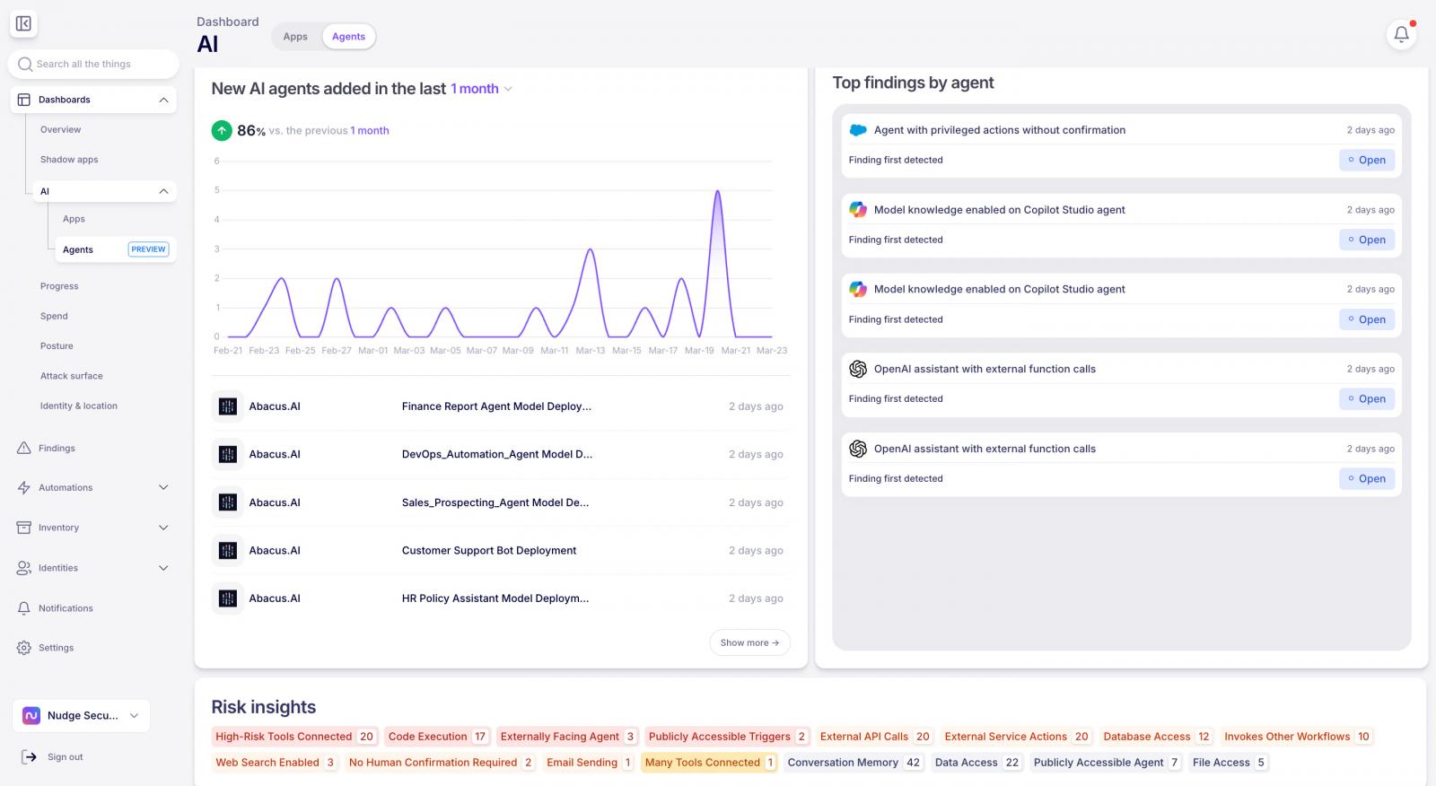
Task: Collapse the Dashboards section chevron
Action: click(163, 100)
